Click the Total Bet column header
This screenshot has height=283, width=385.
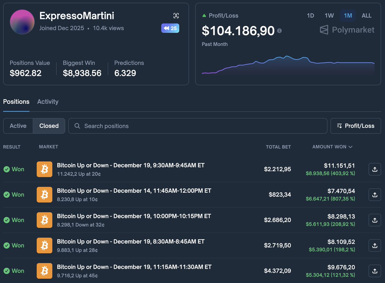click(x=278, y=147)
